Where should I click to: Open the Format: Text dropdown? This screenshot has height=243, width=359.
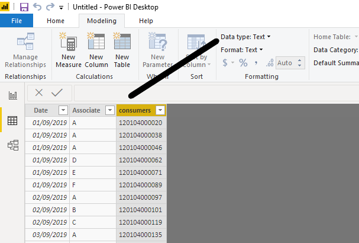point(241,50)
